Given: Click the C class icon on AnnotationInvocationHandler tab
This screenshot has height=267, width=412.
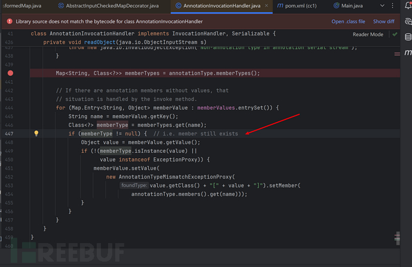Looking at the screenshot, I should (178, 5).
